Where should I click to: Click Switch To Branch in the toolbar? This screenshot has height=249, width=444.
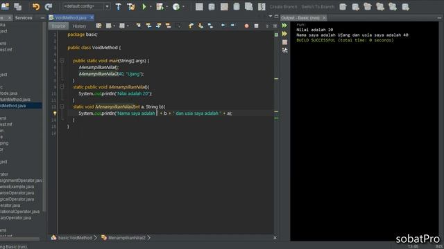click(x=318, y=7)
